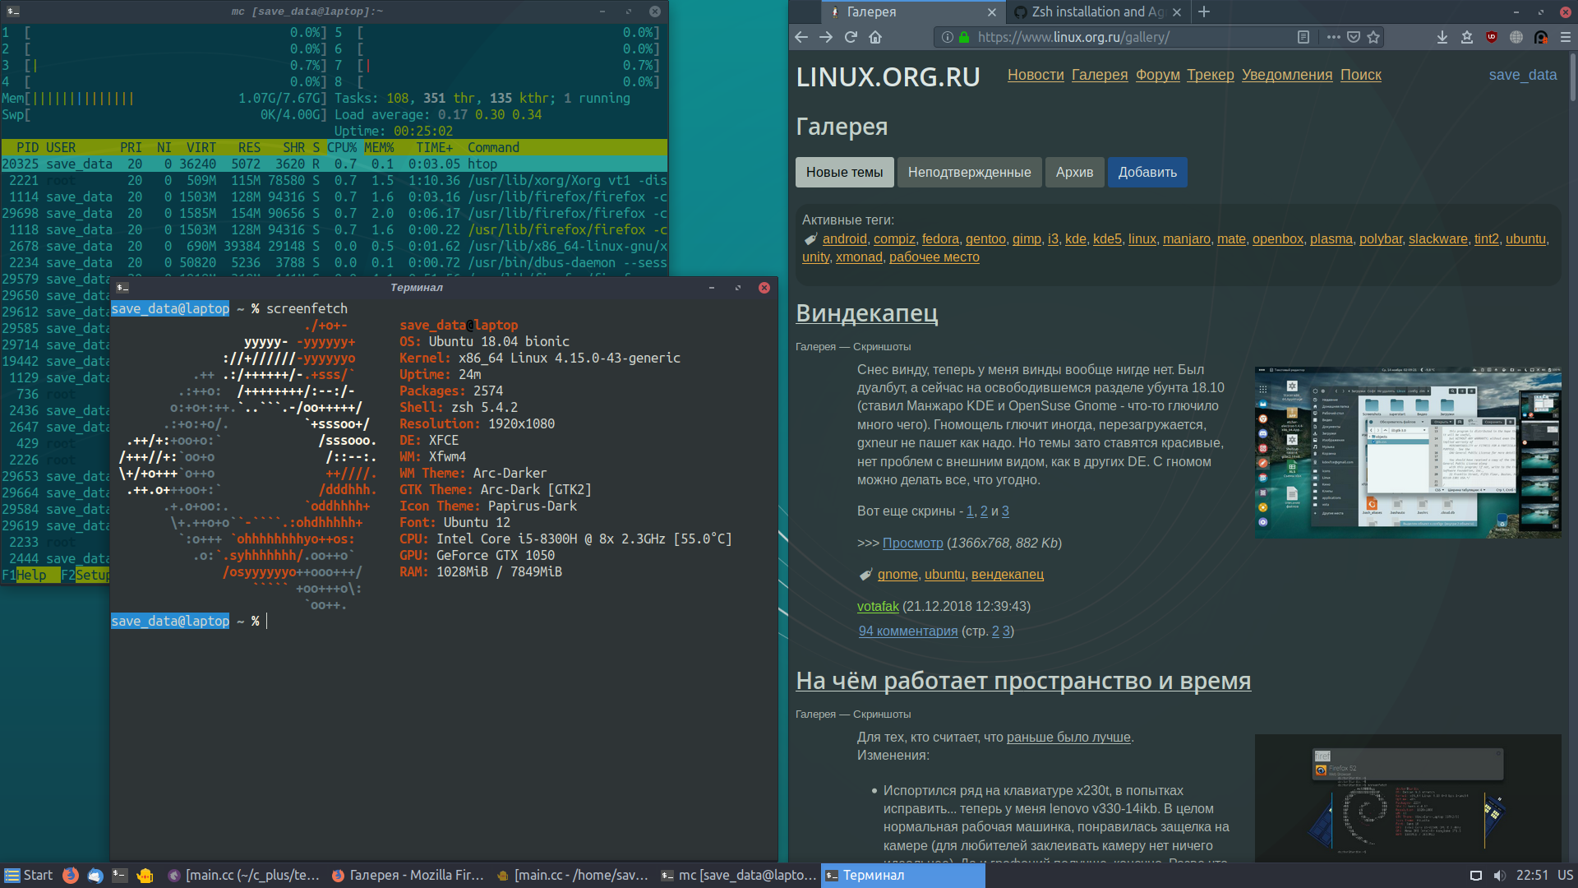Go back in Firefox history
Screen dimensions: 1578x888
(801, 37)
